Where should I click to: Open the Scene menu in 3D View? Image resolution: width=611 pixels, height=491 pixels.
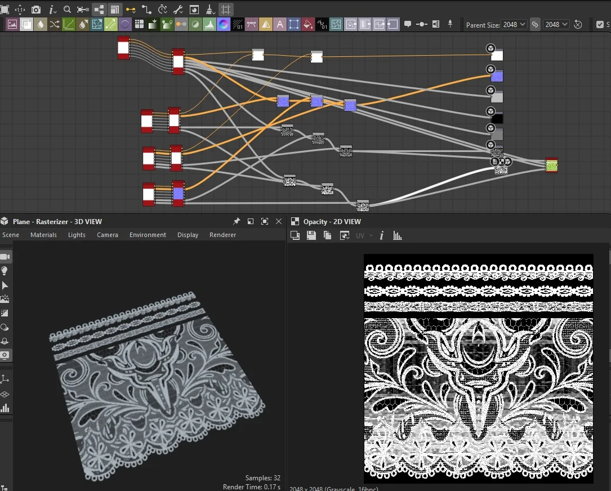tap(11, 235)
